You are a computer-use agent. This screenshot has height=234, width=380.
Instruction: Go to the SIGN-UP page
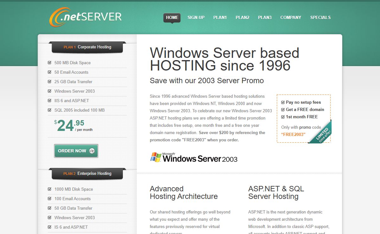pyautogui.click(x=196, y=17)
